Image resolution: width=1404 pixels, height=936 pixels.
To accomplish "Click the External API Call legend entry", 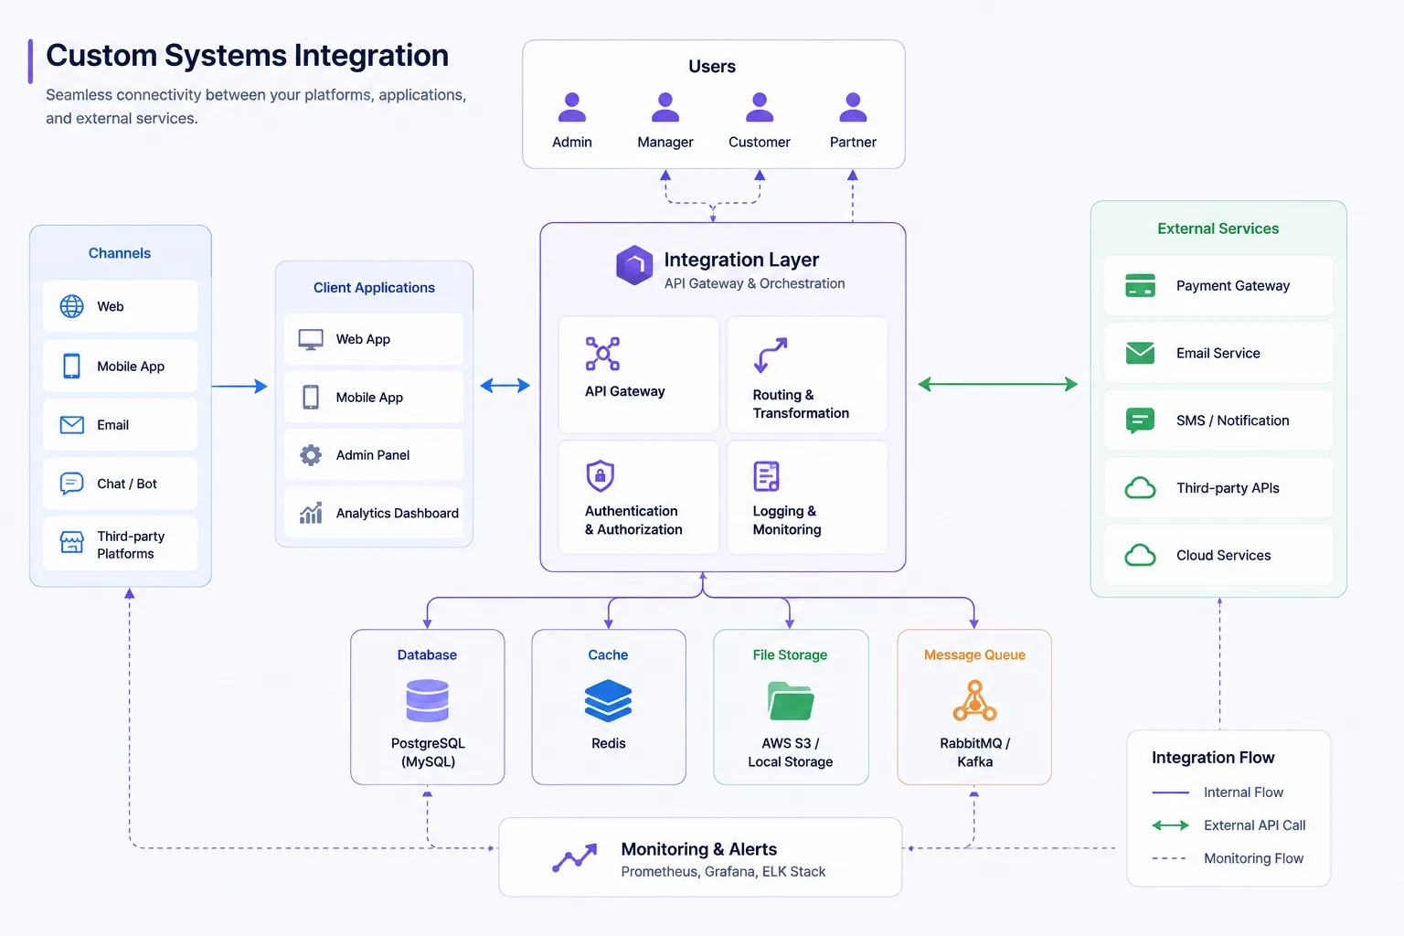I will tap(1228, 825).
